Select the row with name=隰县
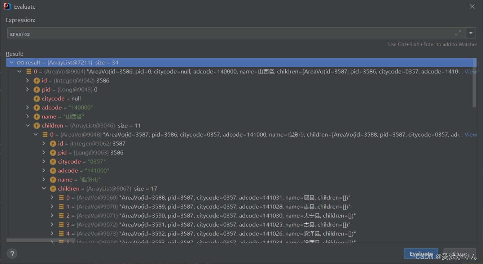 point(241,198)
